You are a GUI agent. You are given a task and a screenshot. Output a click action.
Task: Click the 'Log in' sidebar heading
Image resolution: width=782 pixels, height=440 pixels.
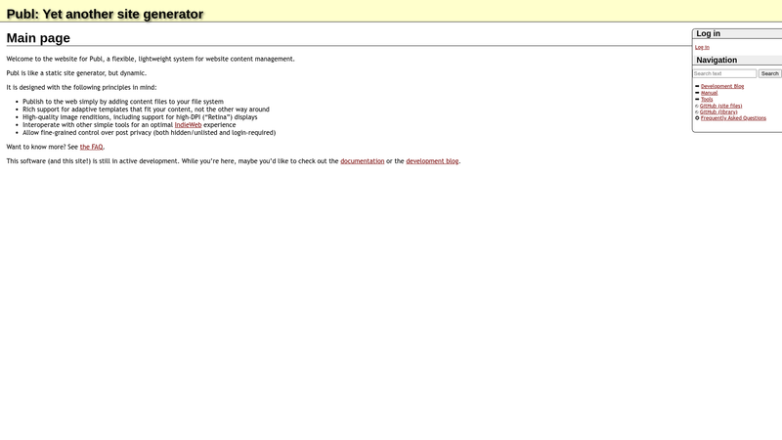tap(708, 33)
